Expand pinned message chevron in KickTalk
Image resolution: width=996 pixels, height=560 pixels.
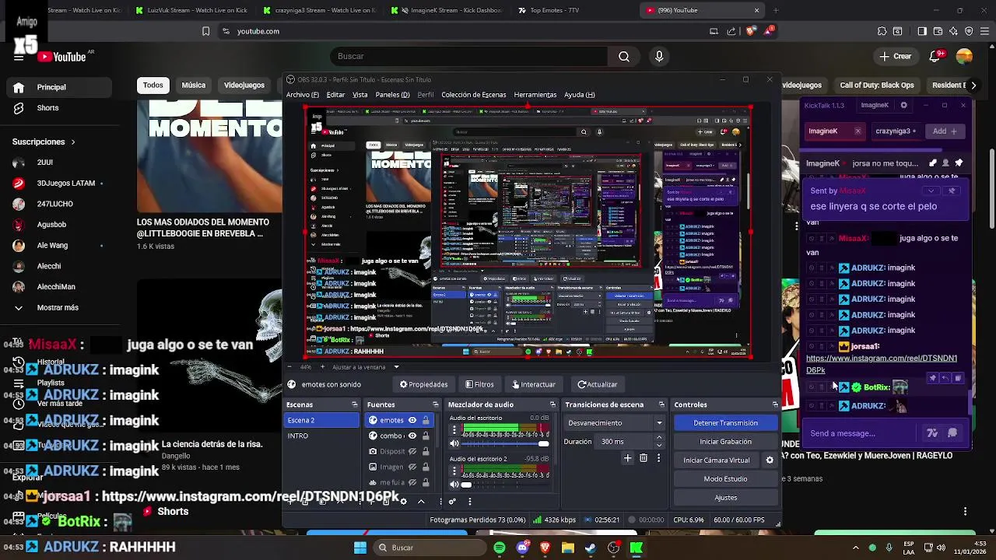click(931, 191)
